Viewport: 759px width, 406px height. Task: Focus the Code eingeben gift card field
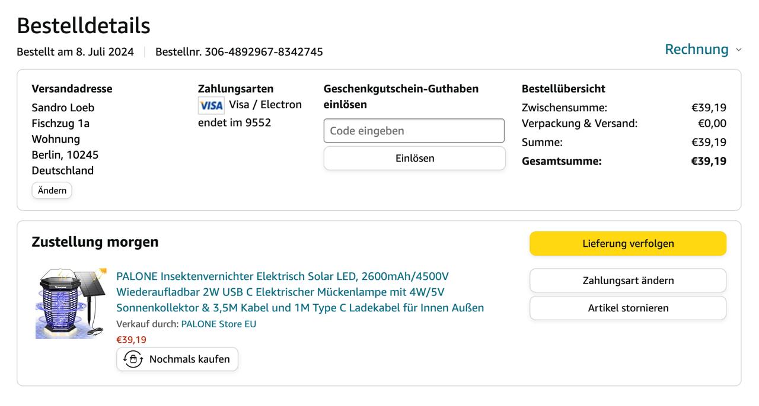tap(414, 131)
